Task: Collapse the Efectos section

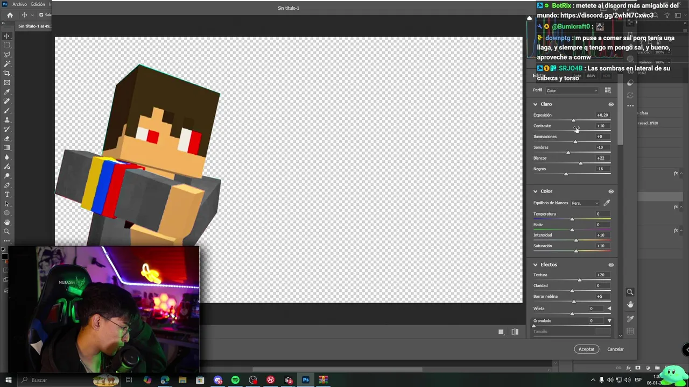Action: tap(535, 265)
